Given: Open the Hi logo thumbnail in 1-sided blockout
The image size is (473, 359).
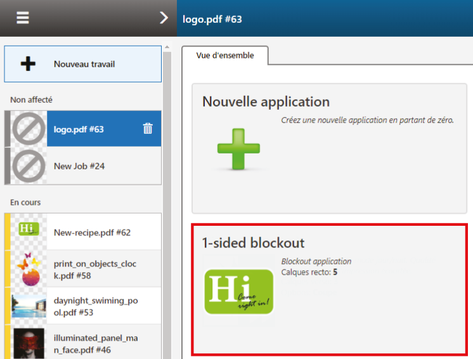Looking at the screenshot, I should 238,292.
